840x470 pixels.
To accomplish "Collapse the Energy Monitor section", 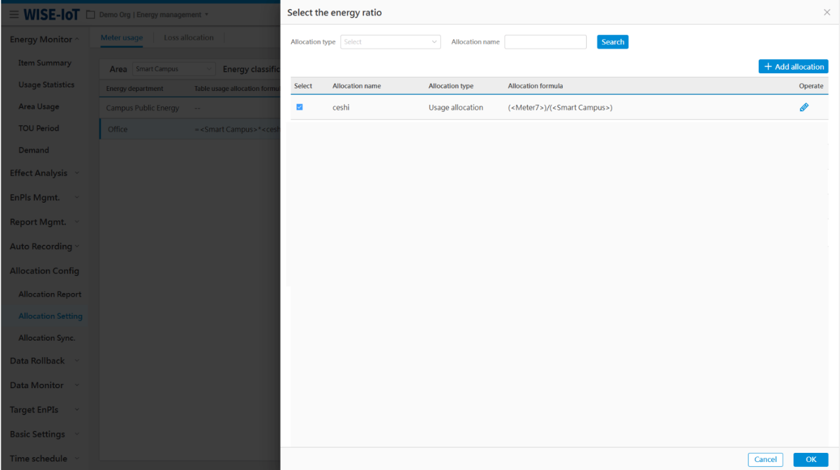I will (x=44, y=40).
